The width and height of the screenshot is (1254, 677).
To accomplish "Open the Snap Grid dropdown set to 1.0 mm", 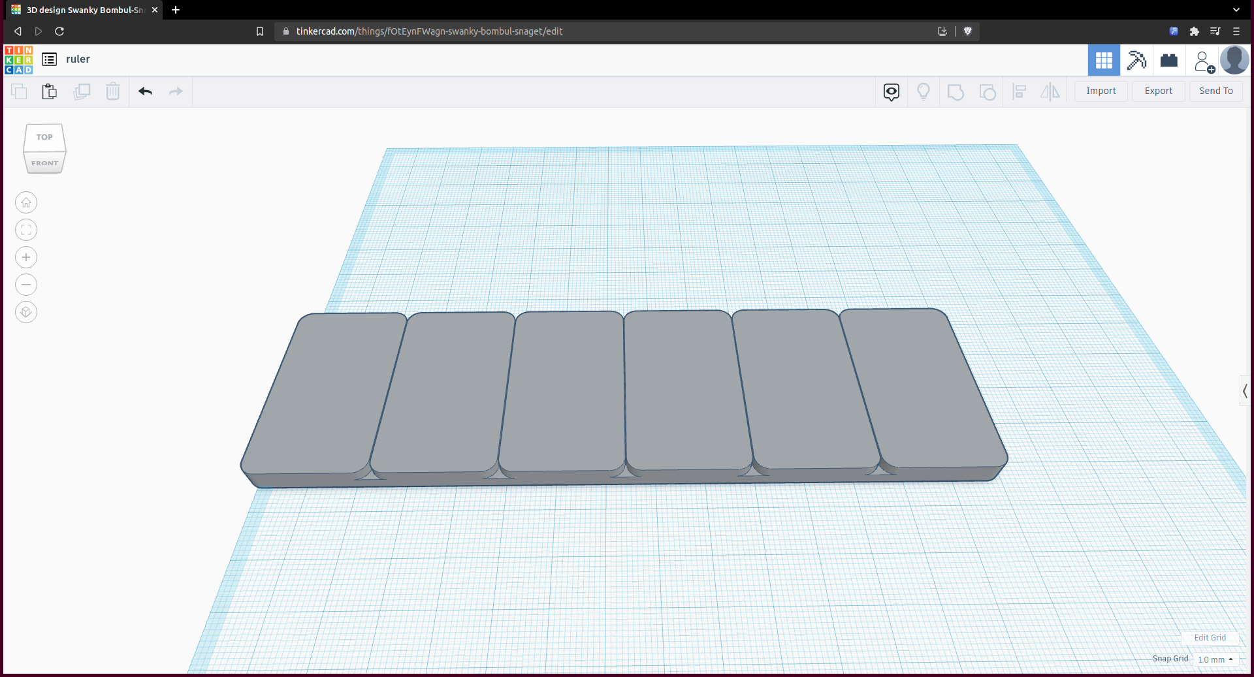I will coord(1214,659).
